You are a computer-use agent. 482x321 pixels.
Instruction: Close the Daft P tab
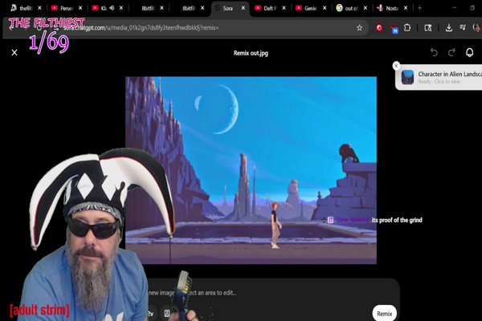(284, 8)
